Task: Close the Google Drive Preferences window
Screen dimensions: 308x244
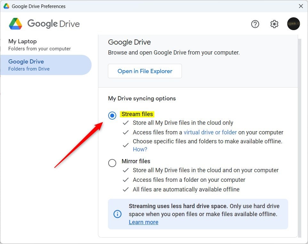Action: tap(301, 6)
